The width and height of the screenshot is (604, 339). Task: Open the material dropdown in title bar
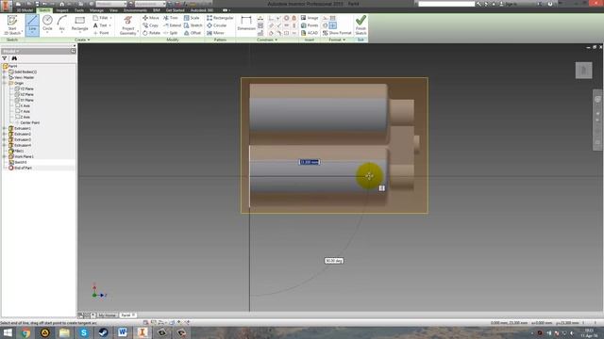point(110,4)
